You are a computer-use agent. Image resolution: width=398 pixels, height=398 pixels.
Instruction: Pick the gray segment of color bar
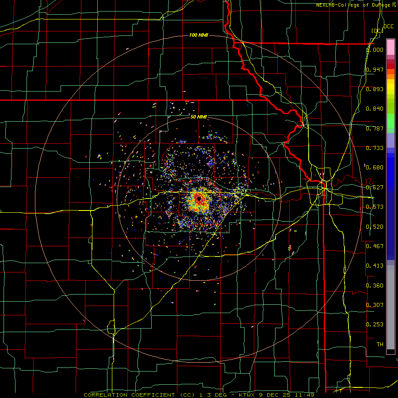390,307
